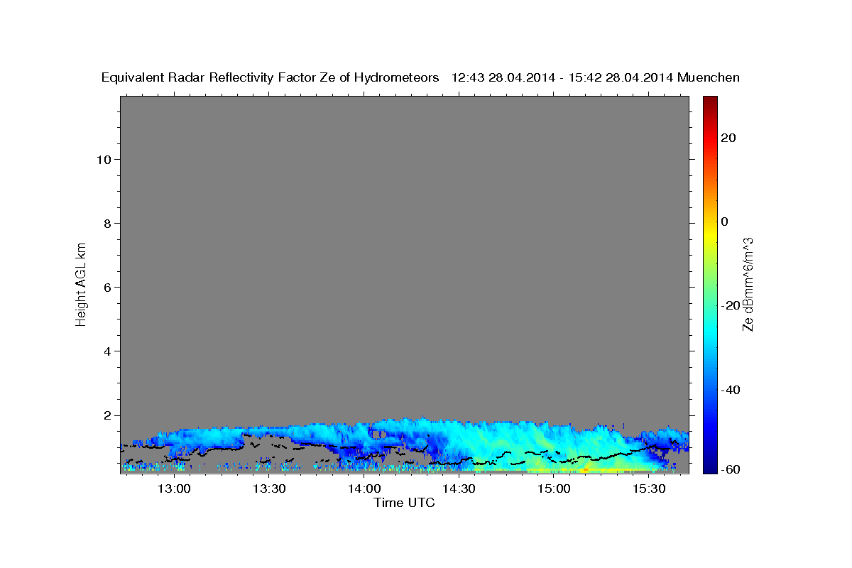Click the 15:00 time tick label

554,489
